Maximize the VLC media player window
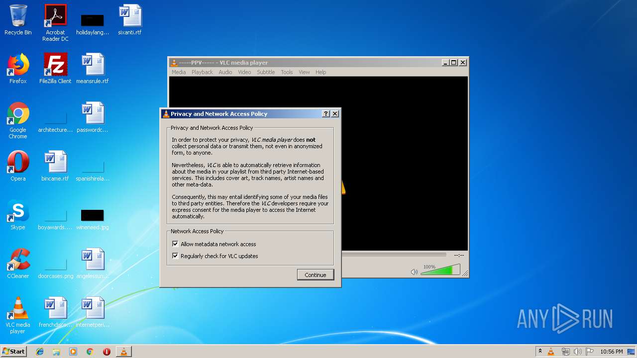The height and width of the screenshot is (358, 637). 453,63
